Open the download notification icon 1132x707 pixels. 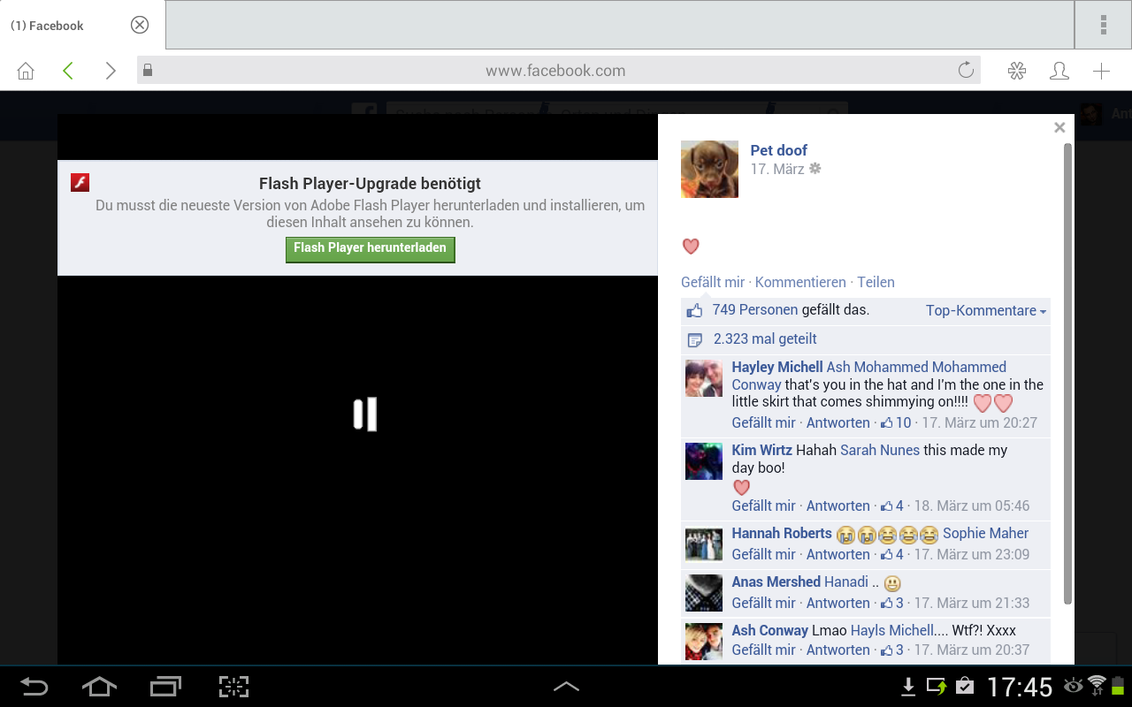907,687
